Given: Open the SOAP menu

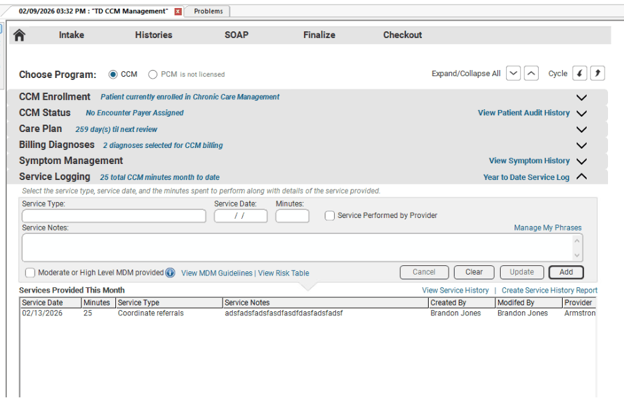Looking at the screenshot, I should click(237, 35).
